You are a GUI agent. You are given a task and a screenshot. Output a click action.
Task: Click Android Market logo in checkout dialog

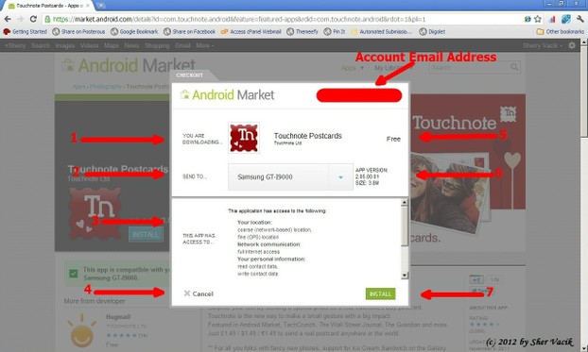227,95
